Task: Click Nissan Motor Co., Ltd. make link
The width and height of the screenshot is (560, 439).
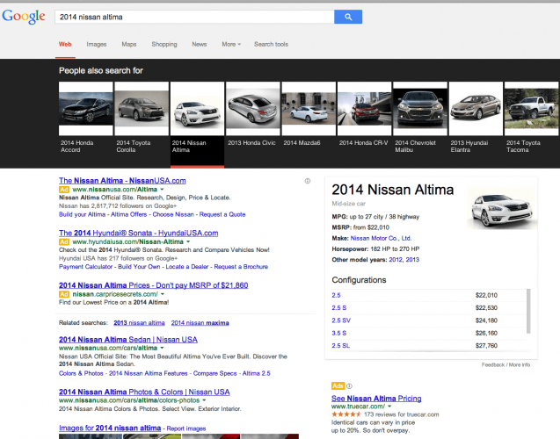Action: [x=381, y=238]
